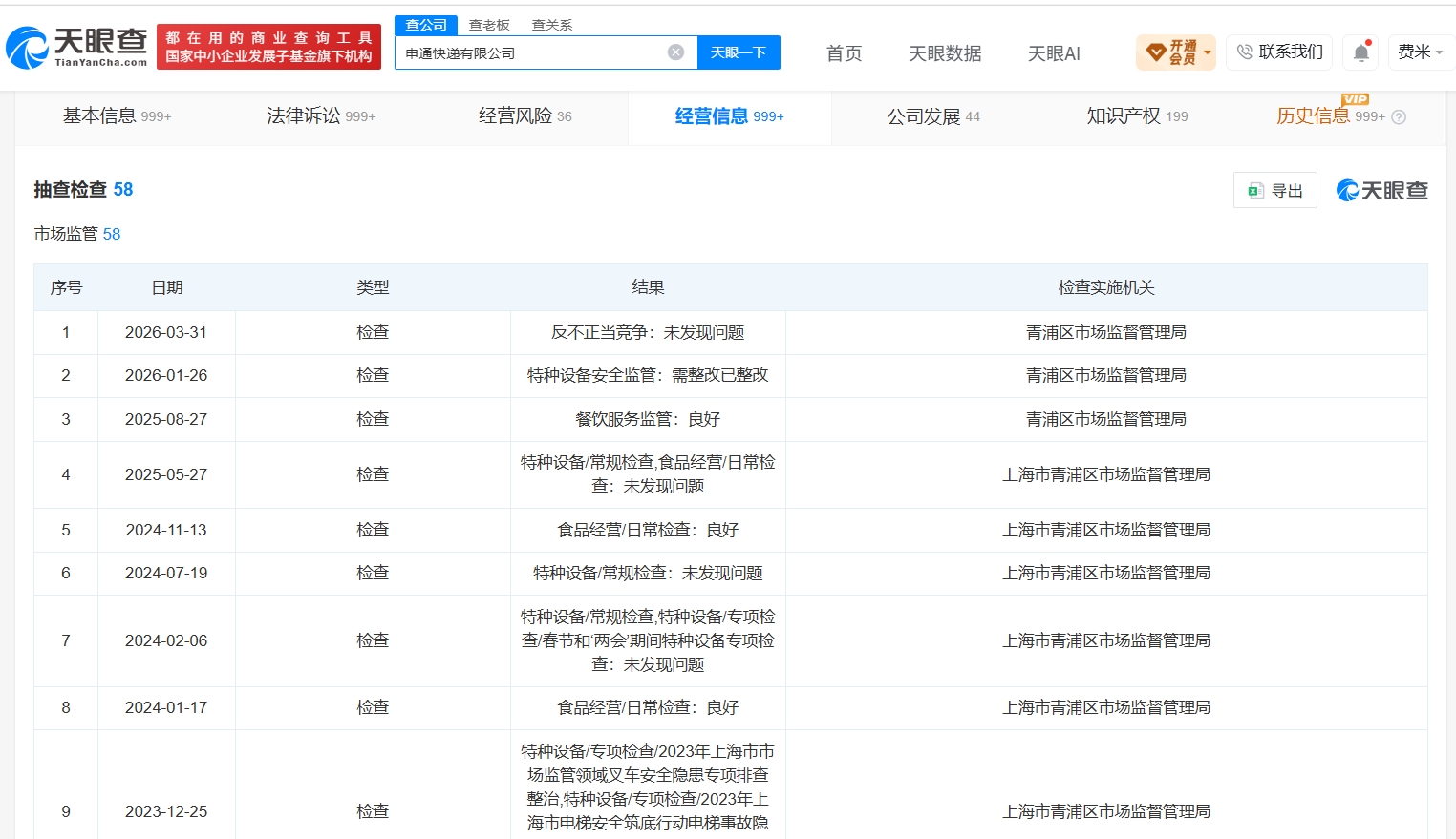Open 天眼数据 in the top navigation
The height and width of the screenshot is (839, 1456).
pyautogui.click(x=945, y=53)
